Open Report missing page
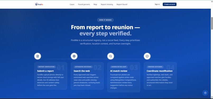The height and width of the screenshot is (99, 213). pos(107,4)
